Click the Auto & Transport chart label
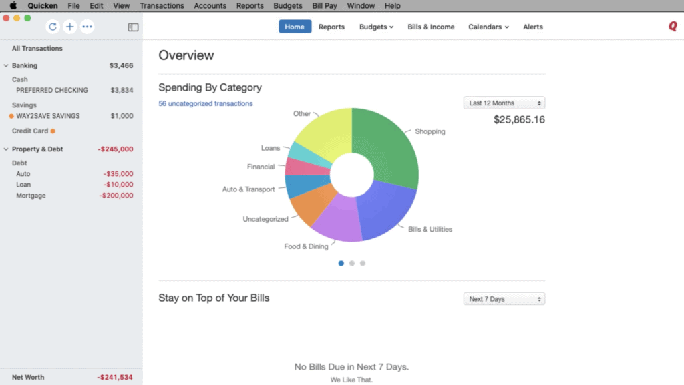The height and width of the screenshot is (385, 684). [x=248, y=189]
